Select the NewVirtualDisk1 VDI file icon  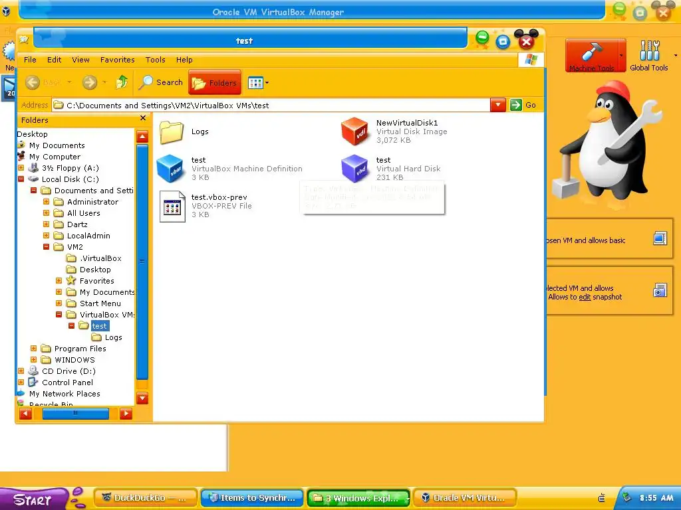[x=355, y=131]
